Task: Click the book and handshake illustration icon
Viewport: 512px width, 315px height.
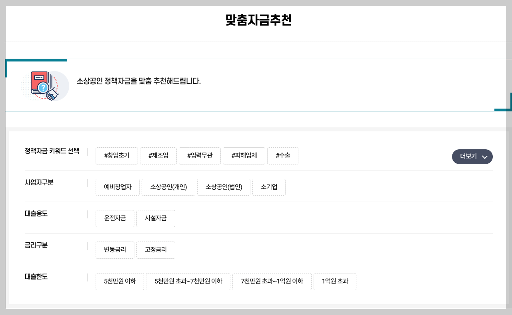Action: click(x=44, y=86)
